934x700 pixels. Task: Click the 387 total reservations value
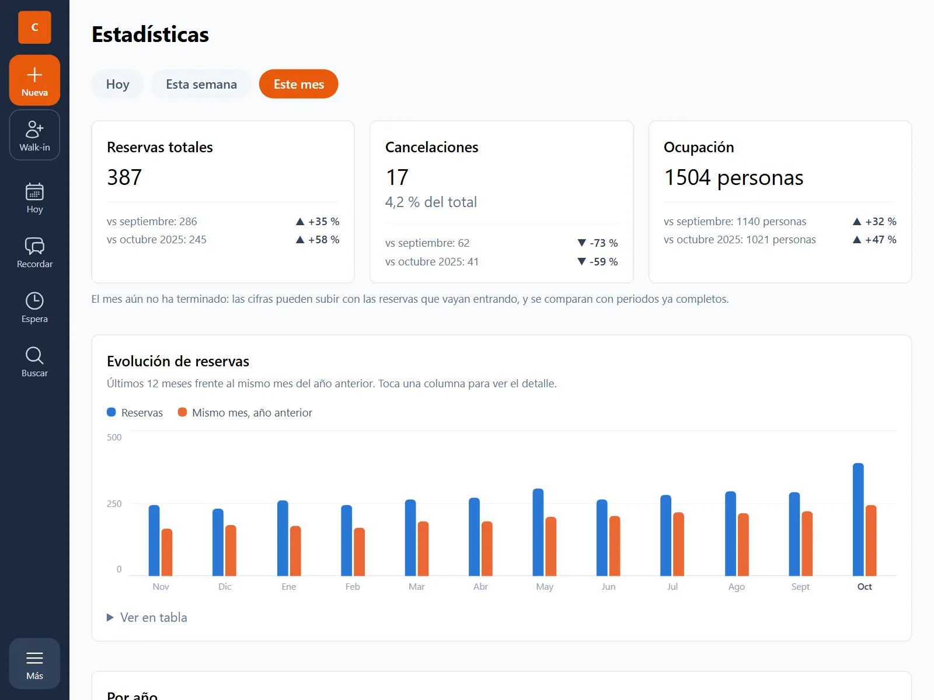[x=124, y=177]
